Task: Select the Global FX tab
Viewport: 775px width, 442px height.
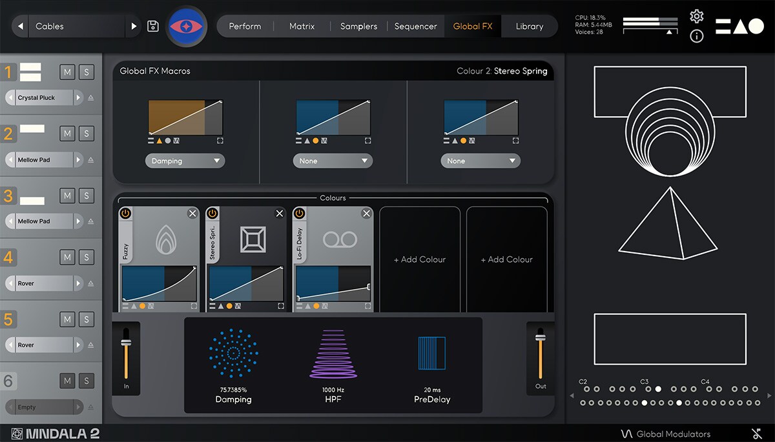Action: 473,26
